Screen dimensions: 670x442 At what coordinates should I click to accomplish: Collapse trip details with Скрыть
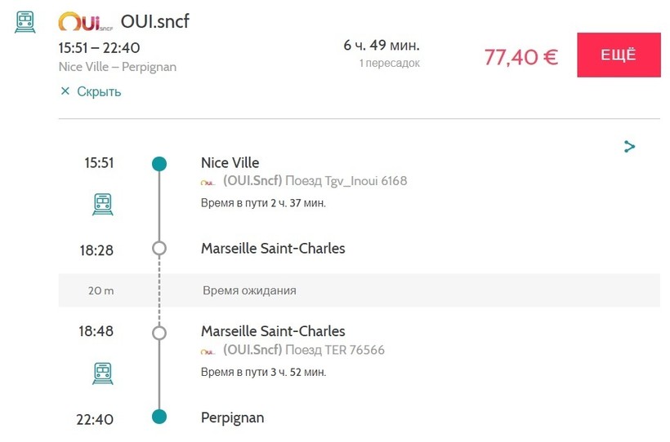(x=99, y=91)
